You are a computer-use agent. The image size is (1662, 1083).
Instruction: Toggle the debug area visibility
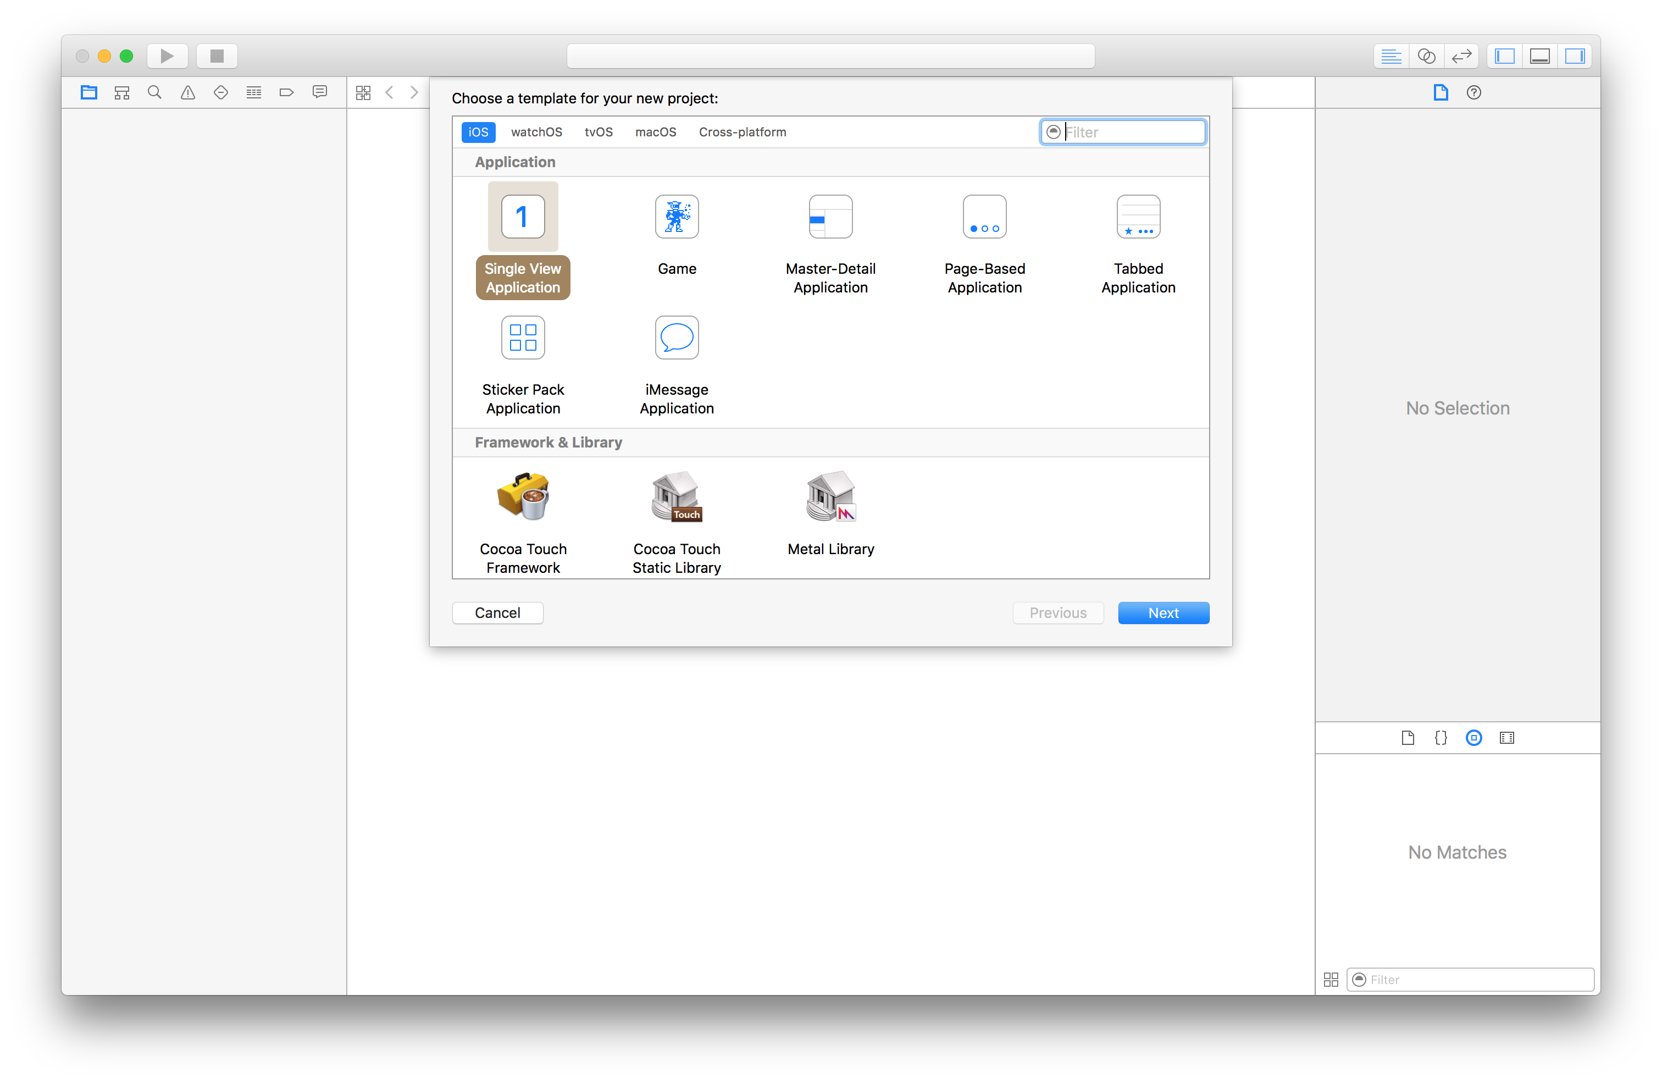point(1540,56)
